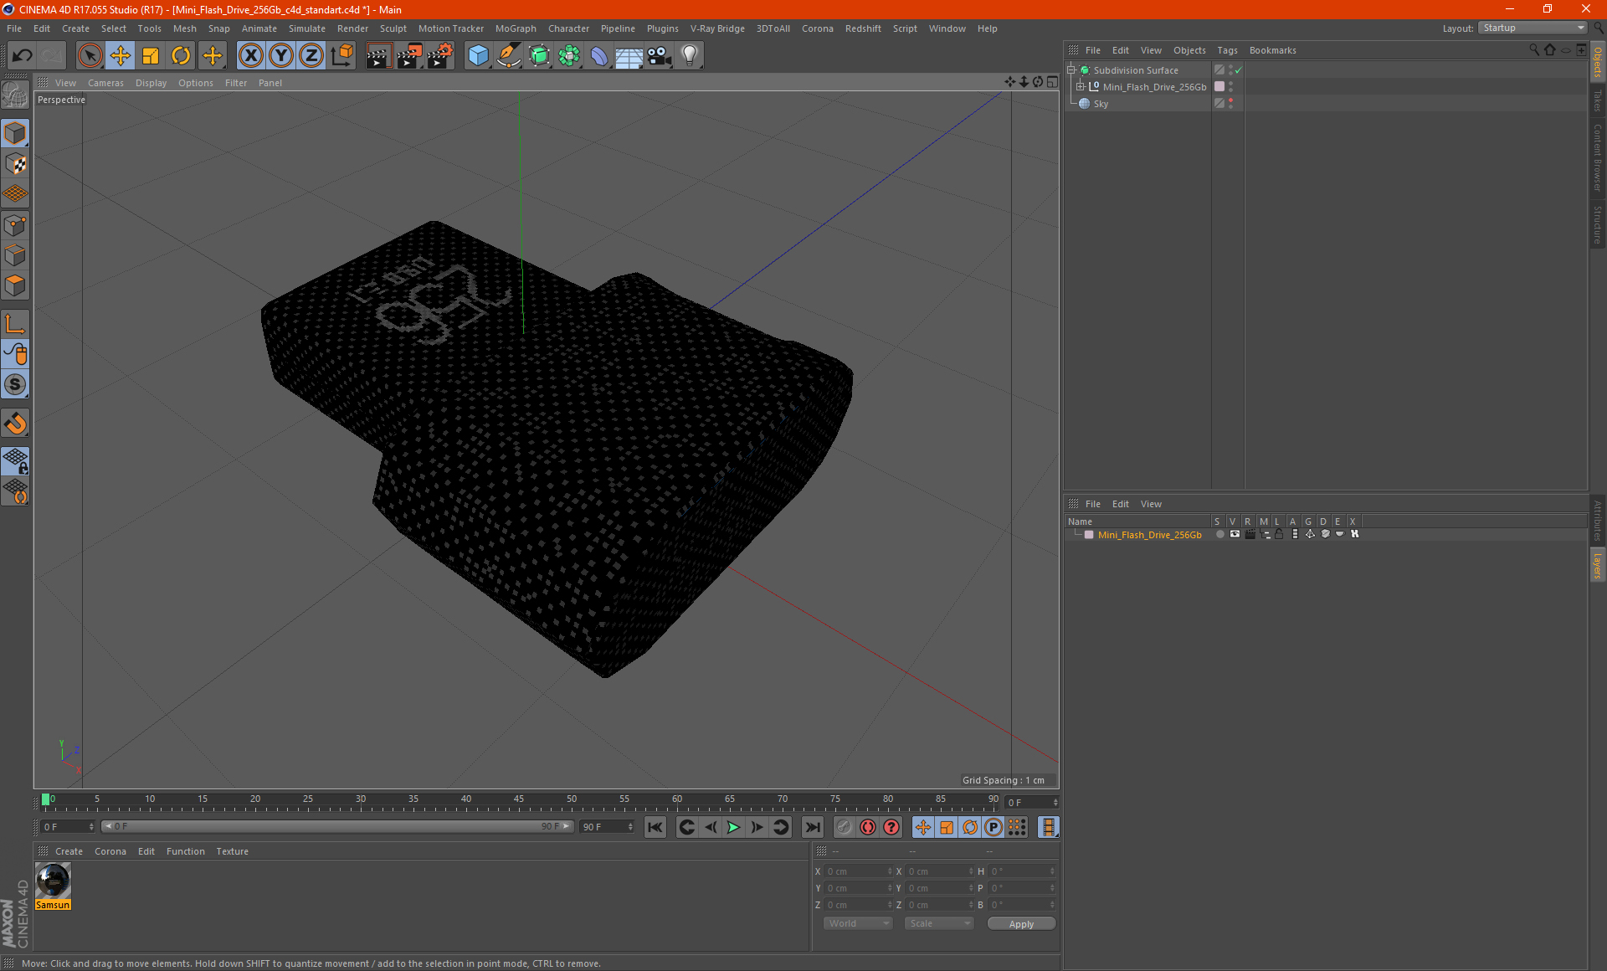1607x971 pixels.
Task: Go to end of animation
Action: [x=812, y=827]
